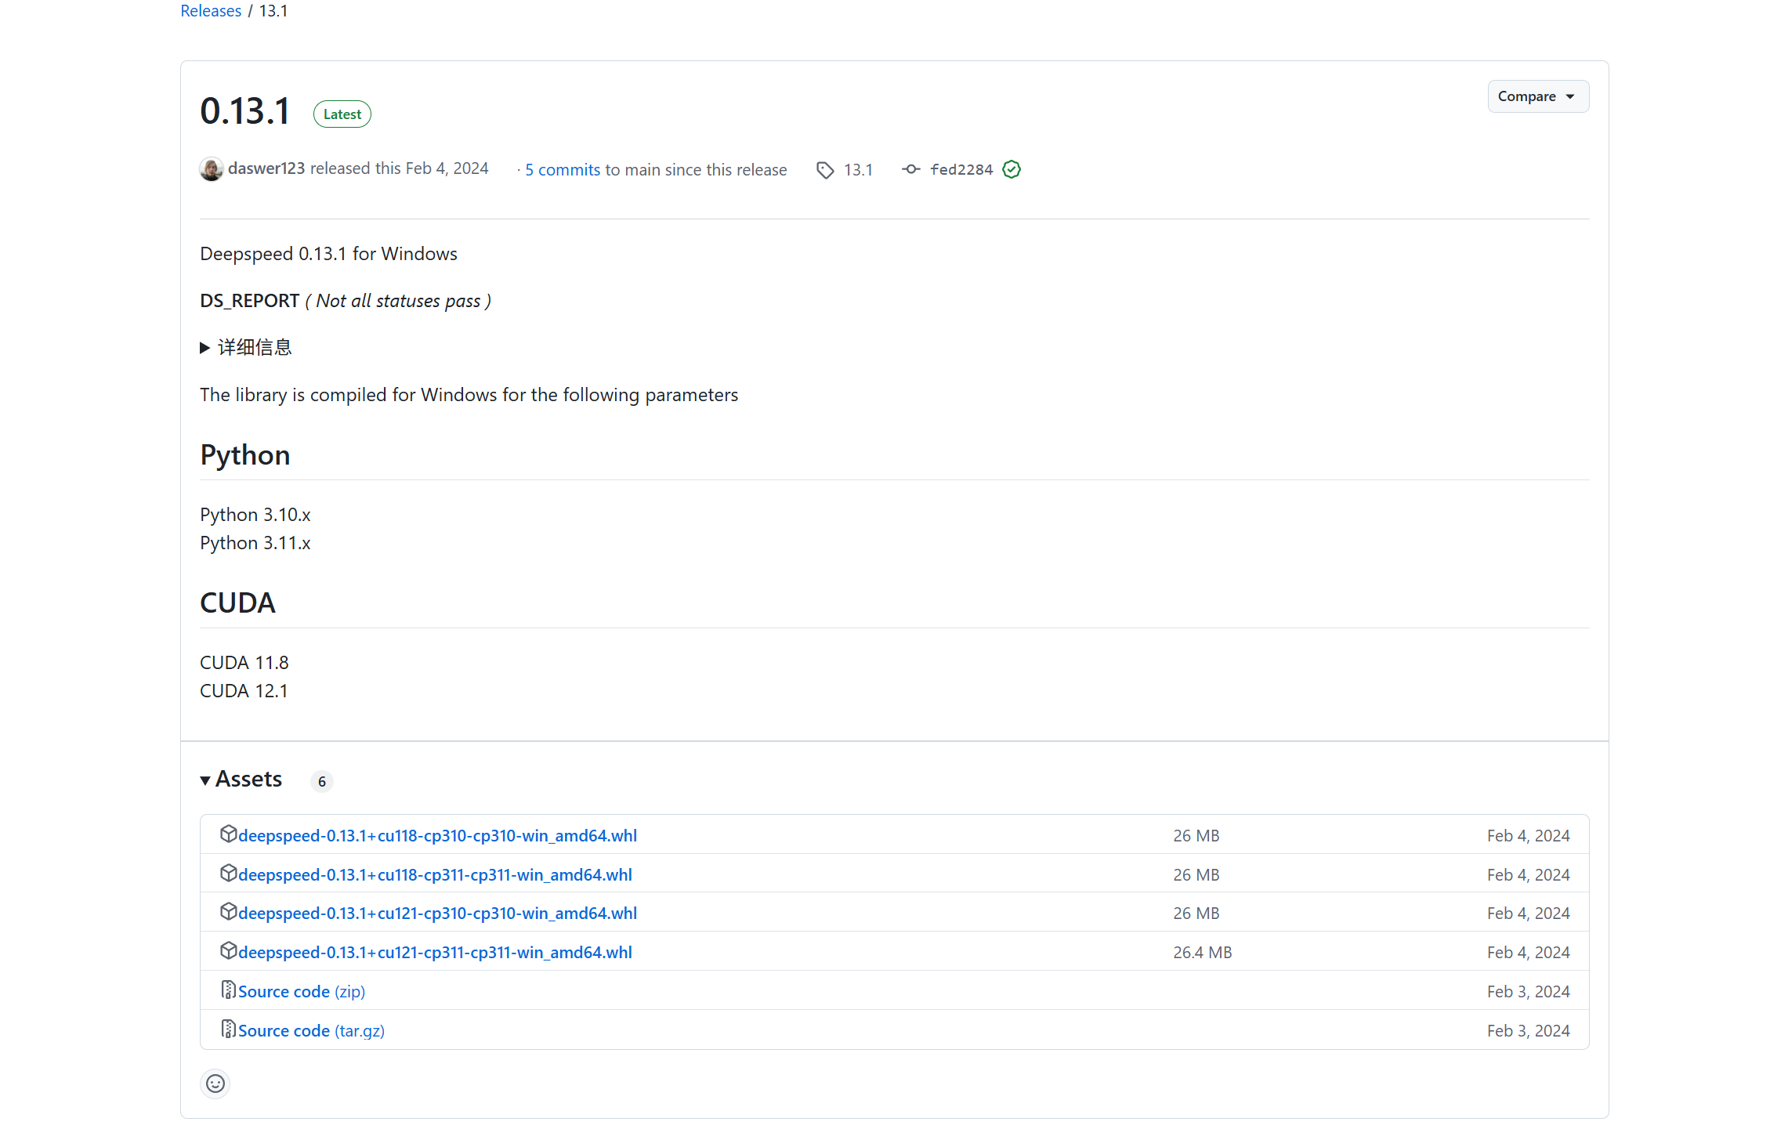1788x1147 pixels.
Task: Click the Latest release badge
Action: [x=342, y=114]
